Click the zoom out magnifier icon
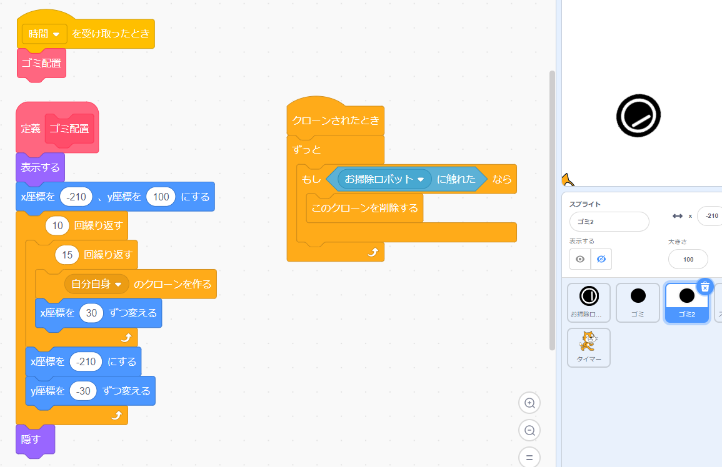The width and height of the screenshot is (722, 467). 529,430
